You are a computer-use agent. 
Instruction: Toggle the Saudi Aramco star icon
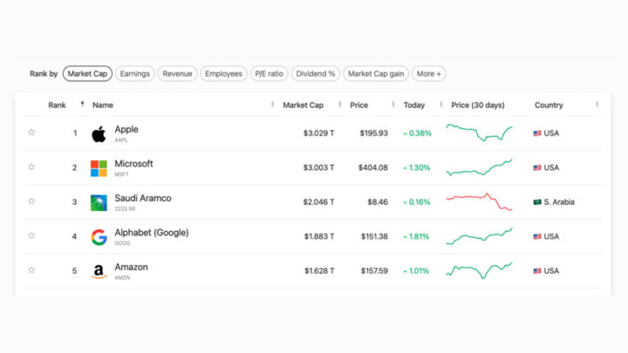click(31, 201)
